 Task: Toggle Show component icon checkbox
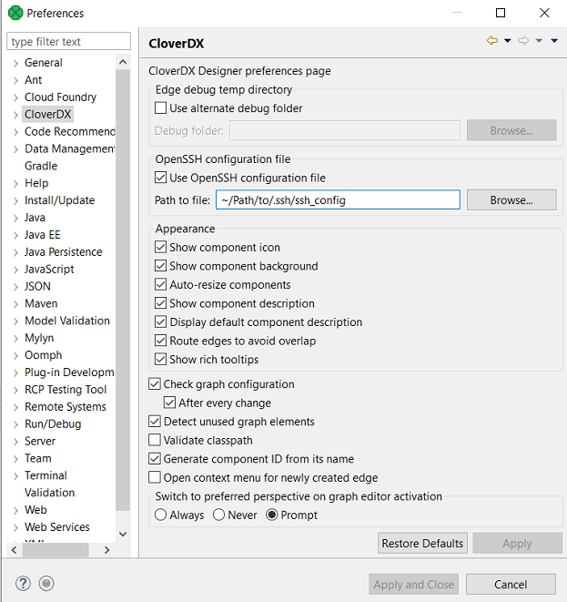coord(160,247)
